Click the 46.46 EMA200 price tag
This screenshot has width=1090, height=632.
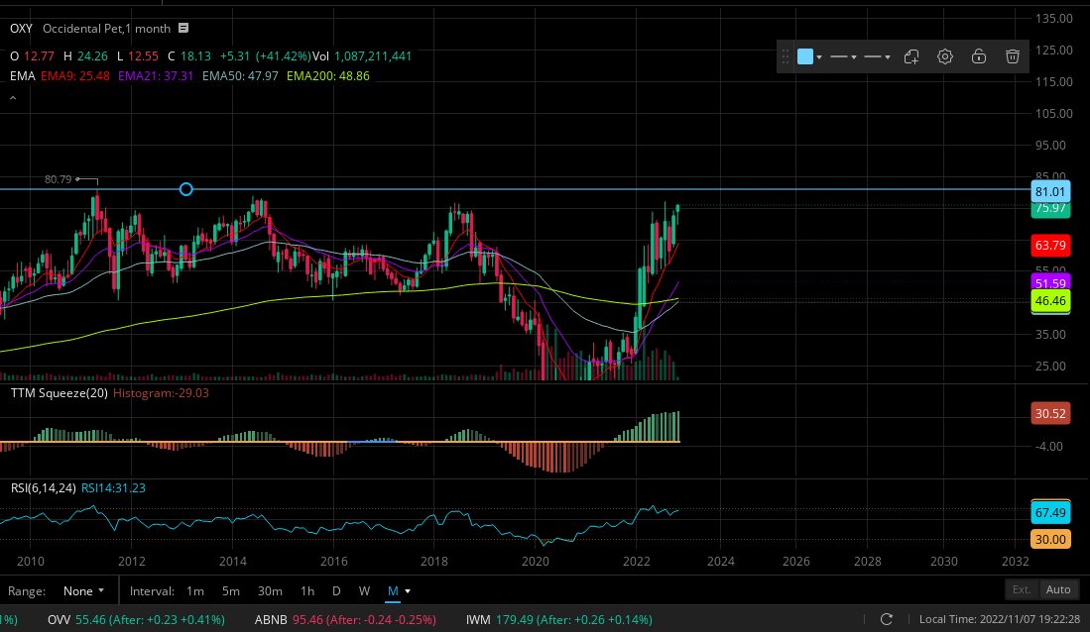pos(1049,301)
